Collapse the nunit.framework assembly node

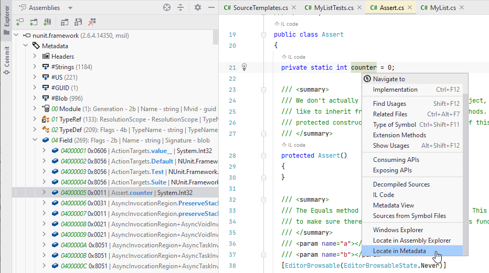[x=15, y=36]
